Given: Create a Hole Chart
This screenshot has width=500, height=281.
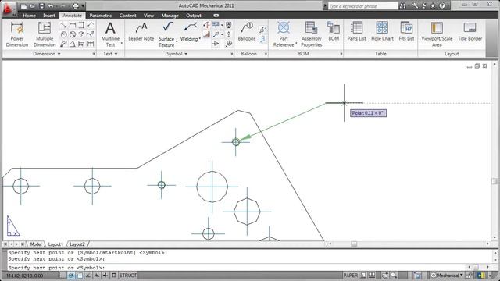Looking at the screenshot, I should pyautogui.click(x=382, y=31).
